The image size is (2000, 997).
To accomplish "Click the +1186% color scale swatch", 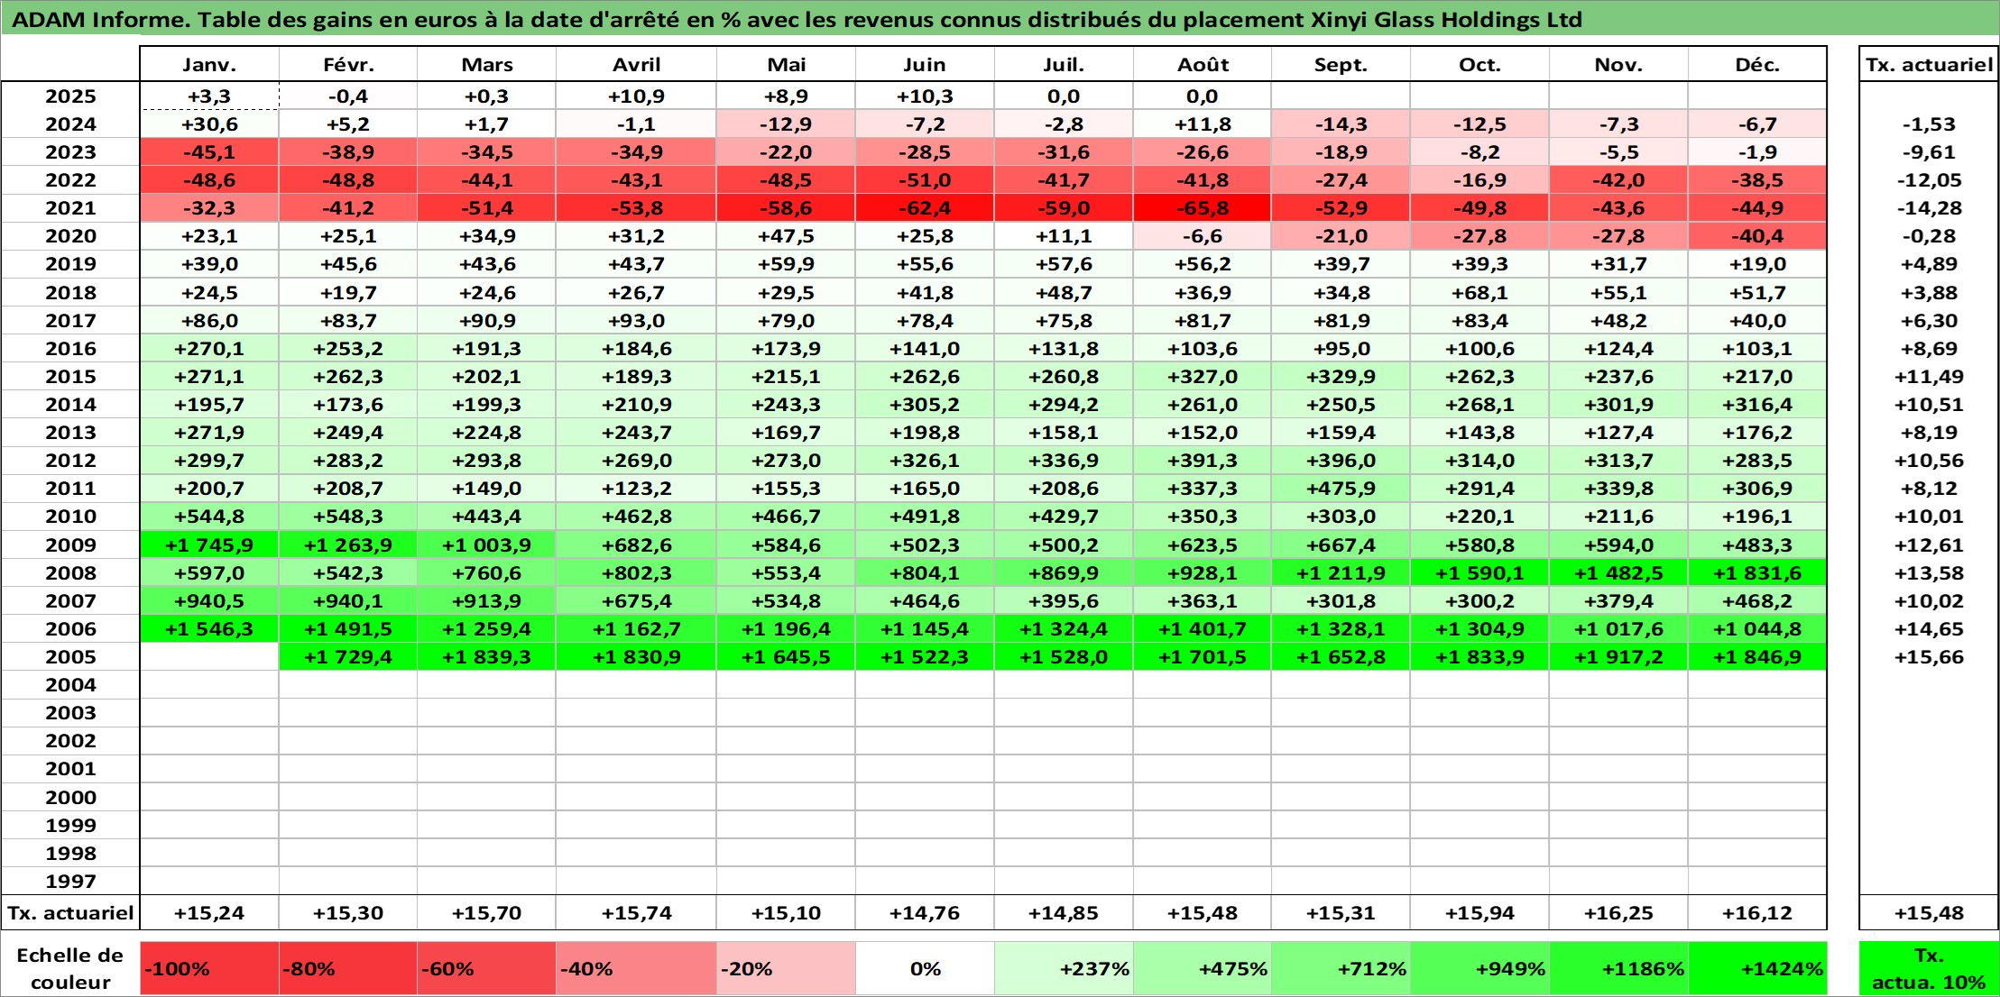I will point(1618,969).
